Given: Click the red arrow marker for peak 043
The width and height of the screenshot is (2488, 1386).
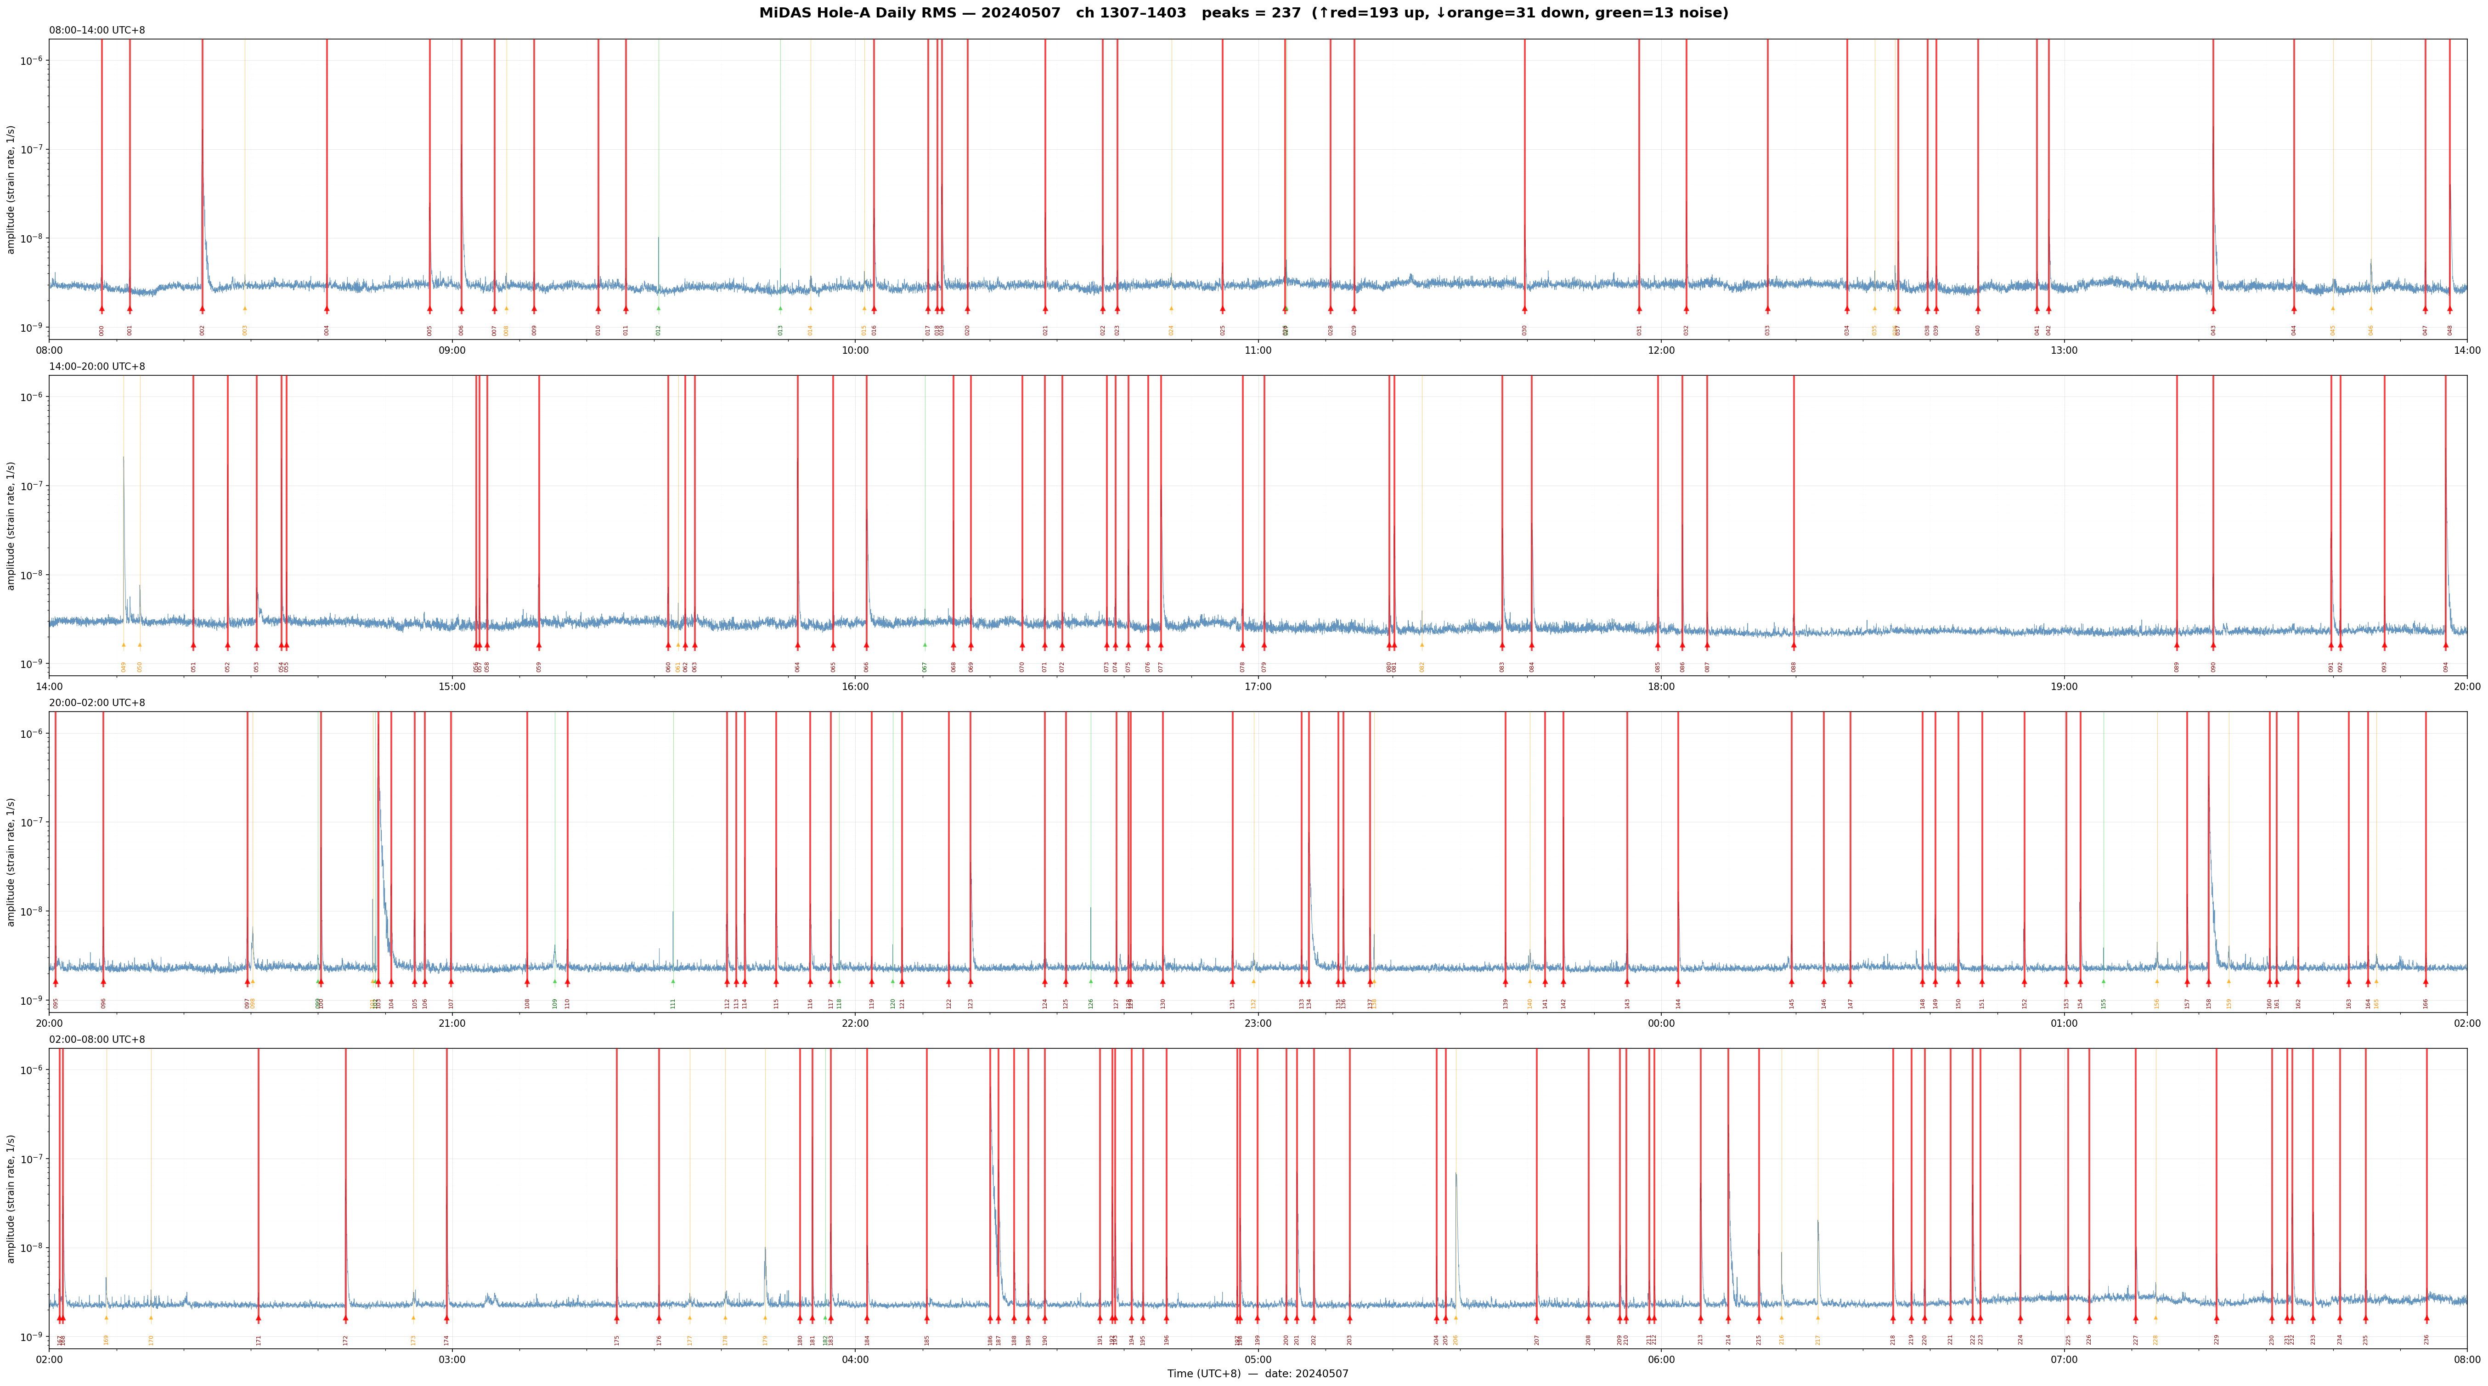Looking at the screenshot, I should [x=2214, y=309].
